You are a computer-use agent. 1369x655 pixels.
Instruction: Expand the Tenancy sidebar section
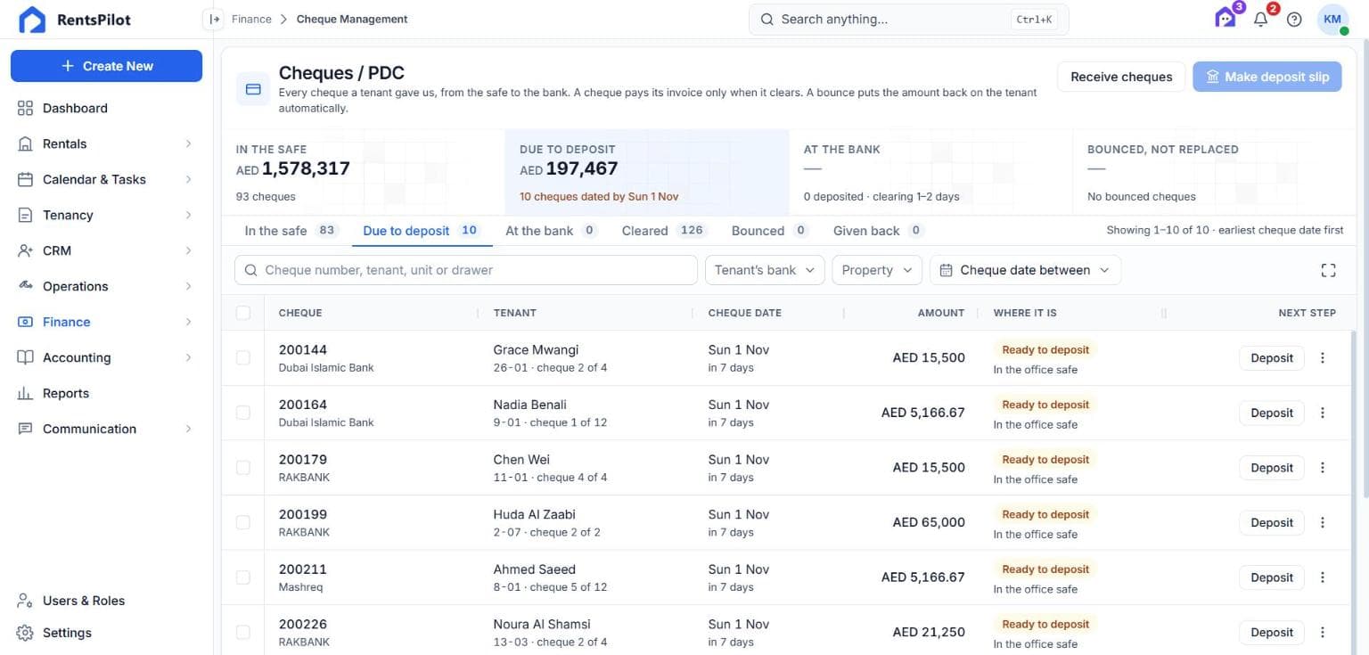[x=106, y=215]
